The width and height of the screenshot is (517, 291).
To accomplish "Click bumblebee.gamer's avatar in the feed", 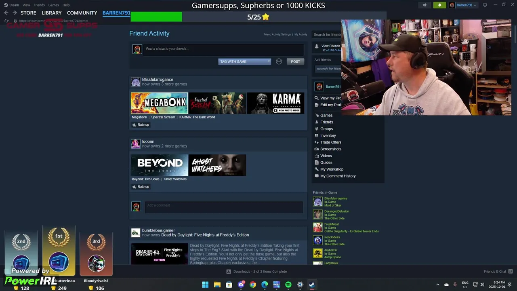I will [x=136, y=233].
